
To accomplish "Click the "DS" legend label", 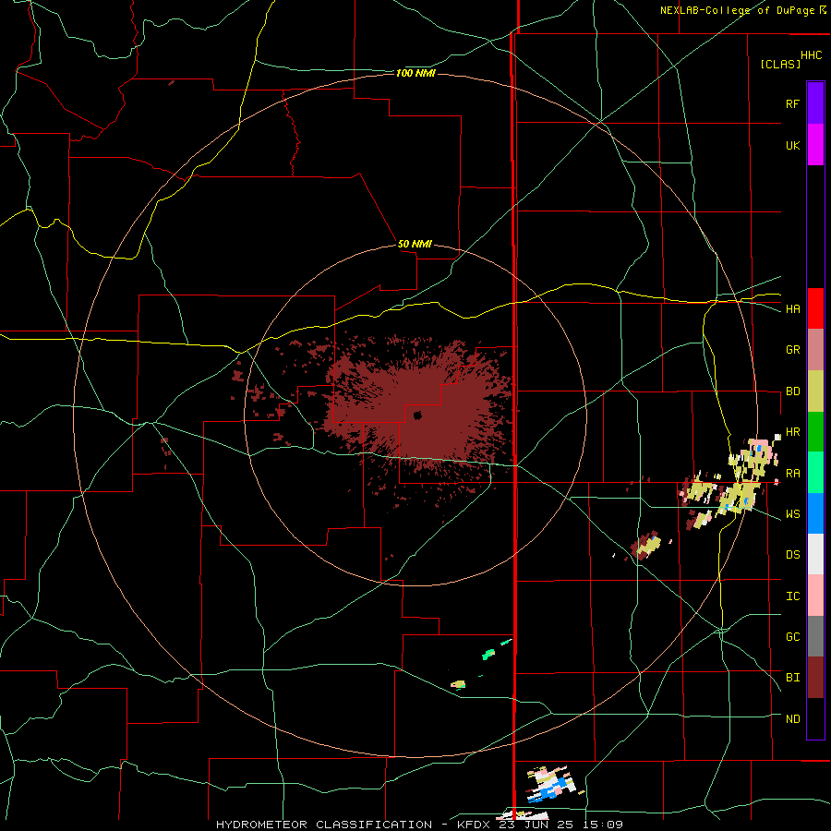I will point(792,555).
